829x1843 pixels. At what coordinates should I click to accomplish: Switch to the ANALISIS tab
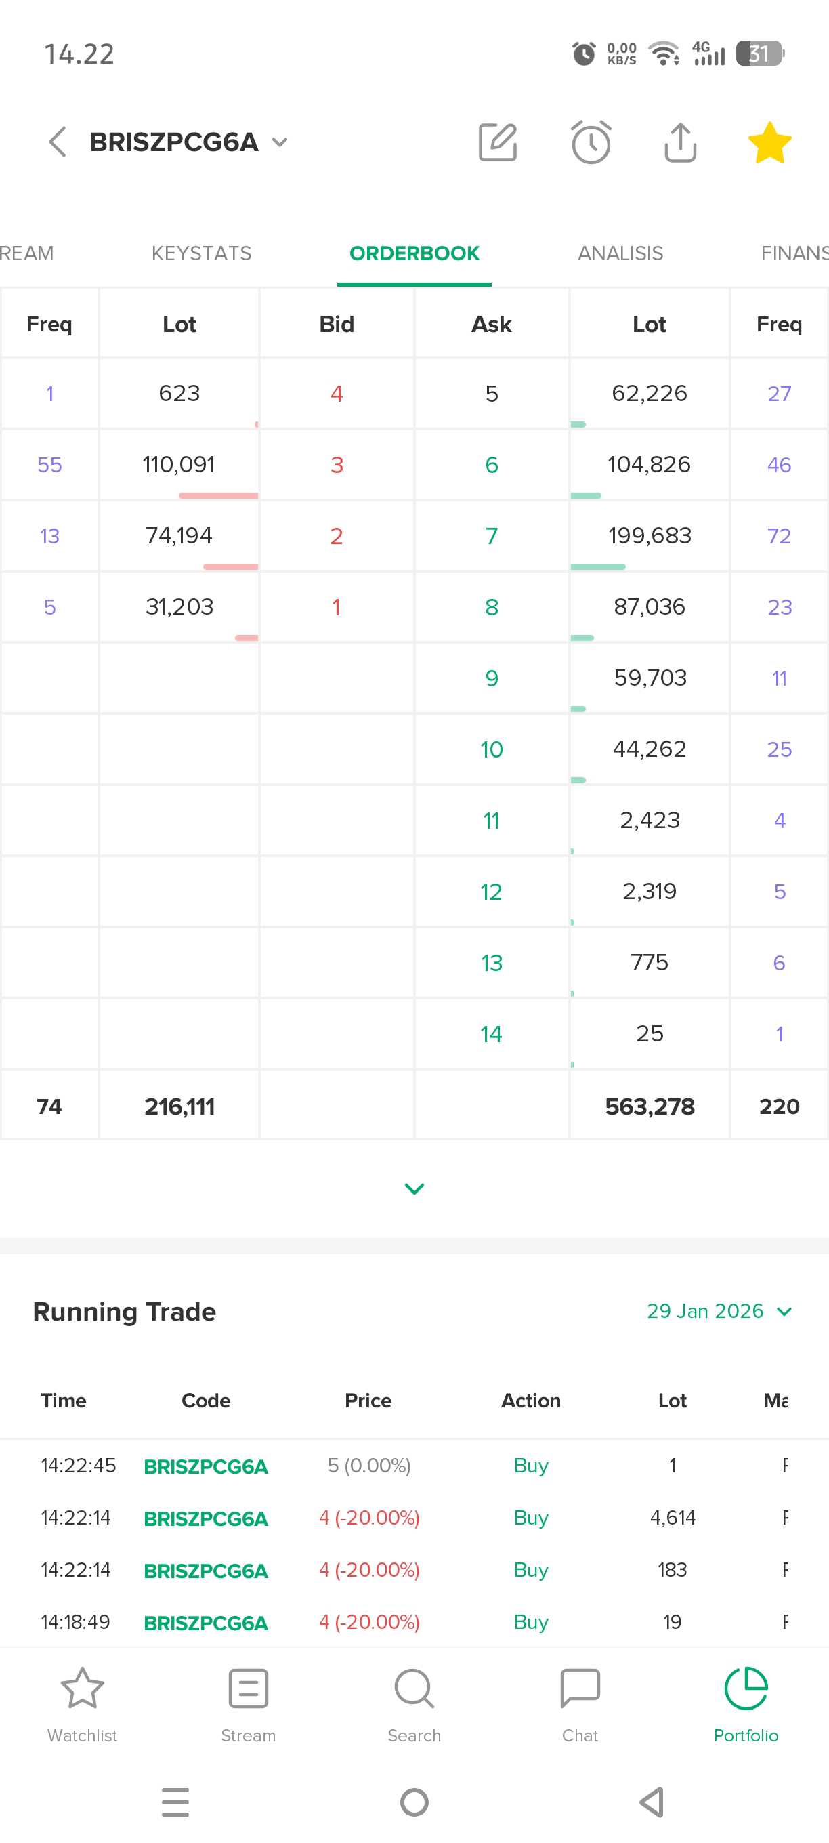pos(620,253)
